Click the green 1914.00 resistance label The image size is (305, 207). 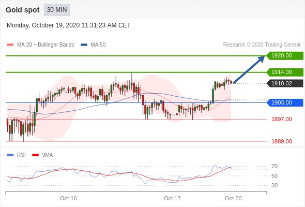(x=285, y=72)
